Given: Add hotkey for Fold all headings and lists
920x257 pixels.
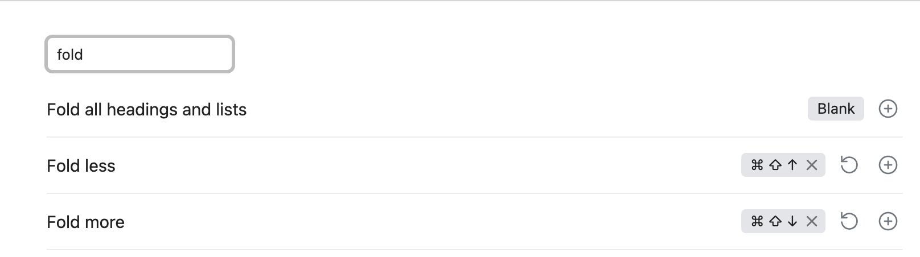Looking at the screenshot, I should [888, 109].
